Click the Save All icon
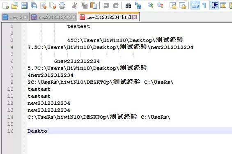Image resolution: width=232 pixels, height=154 pixels. tap(34, 5)
